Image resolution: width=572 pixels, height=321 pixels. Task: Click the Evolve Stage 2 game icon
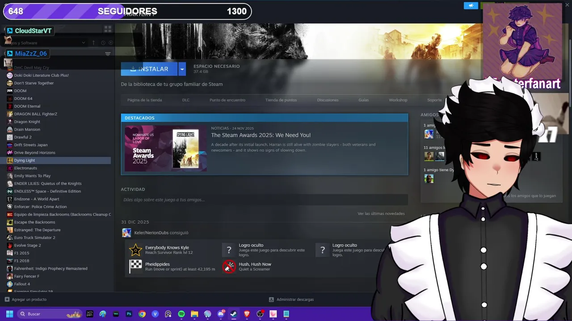[x=10, y=245]
